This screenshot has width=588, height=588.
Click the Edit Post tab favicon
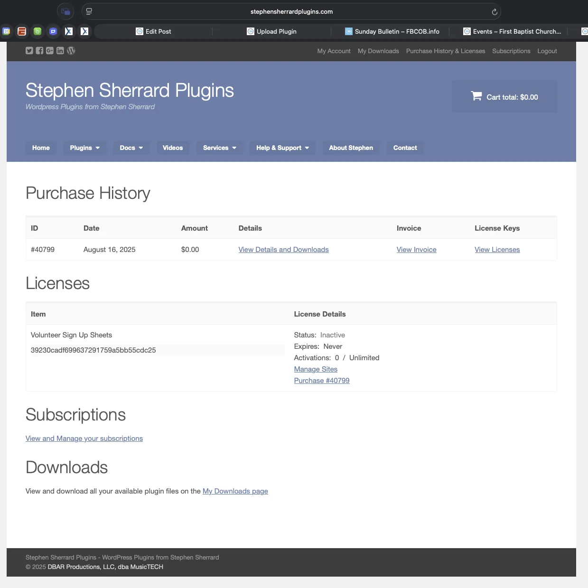(x=140, y=31)
